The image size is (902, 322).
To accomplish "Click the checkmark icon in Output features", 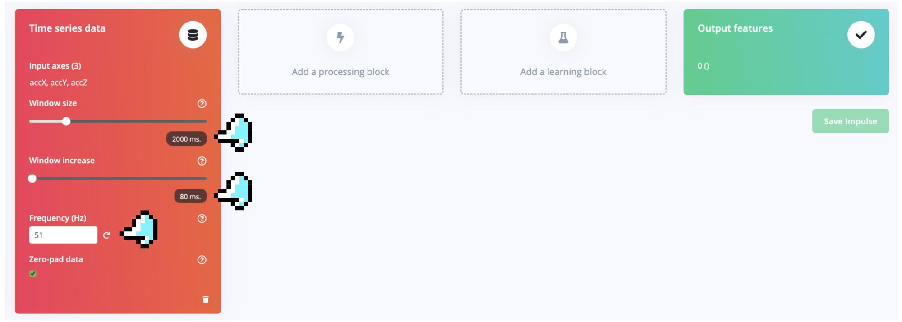I will [861, 35].
